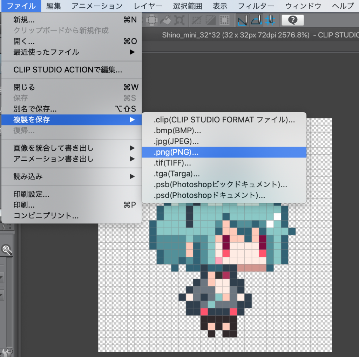
Task: Open the ファイル menu bar item
Action: (21, 6)
